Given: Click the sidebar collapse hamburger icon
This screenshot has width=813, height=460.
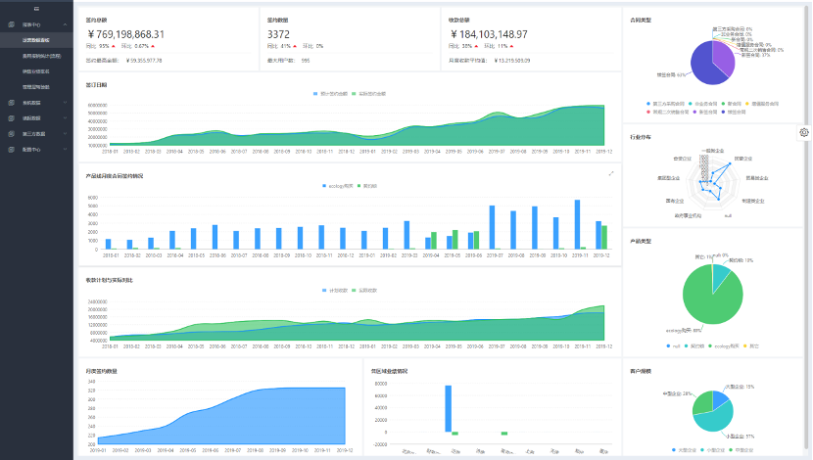Looking at the screenshot, I should pyautogui.click(x=36, y=7).
